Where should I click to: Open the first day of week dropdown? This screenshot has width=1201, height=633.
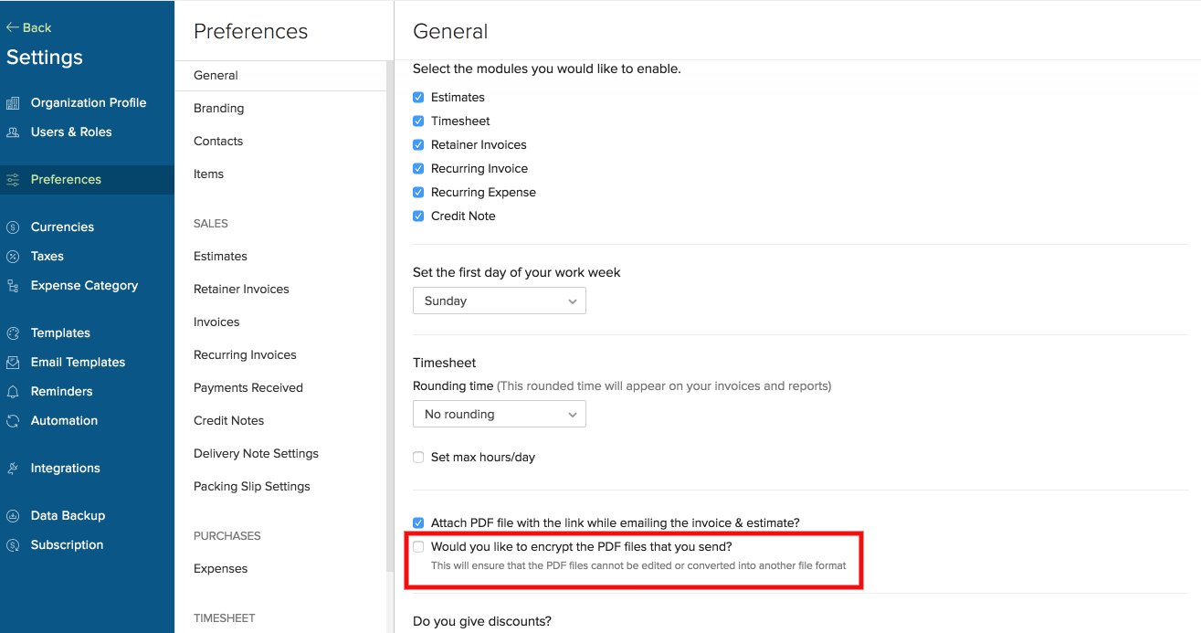(499, 301)
